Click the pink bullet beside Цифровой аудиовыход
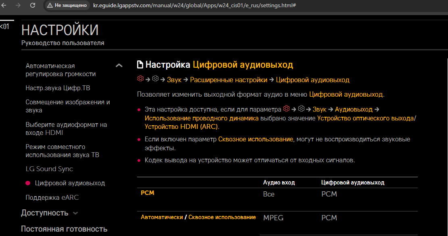The height and width of the screenshot is (236, 448). point(28,183)
